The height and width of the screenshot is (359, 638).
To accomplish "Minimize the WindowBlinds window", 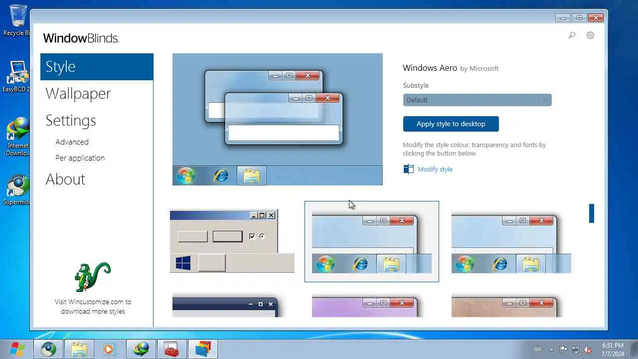I will 563,17.
